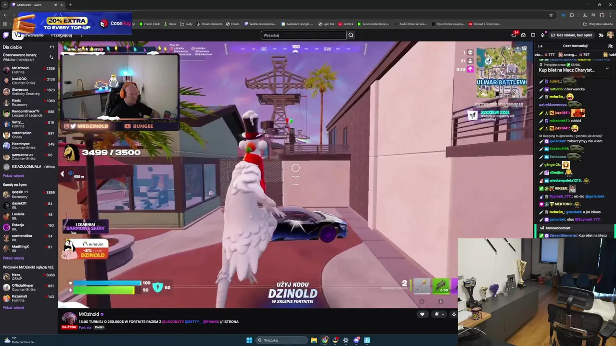Viewport: 616px width, 346px height.
Task: Open File Explorer in the taskbar
Action: pos(314,340)
